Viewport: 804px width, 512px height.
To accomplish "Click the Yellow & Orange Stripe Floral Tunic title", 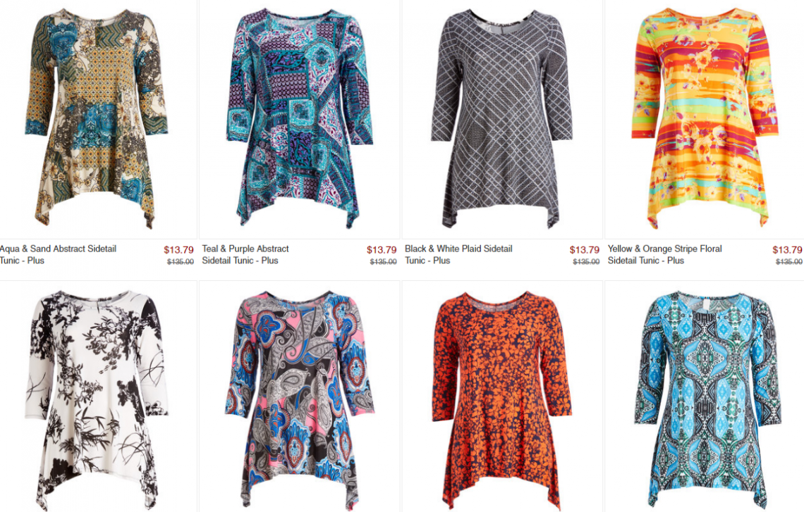I will coord(664,254).
